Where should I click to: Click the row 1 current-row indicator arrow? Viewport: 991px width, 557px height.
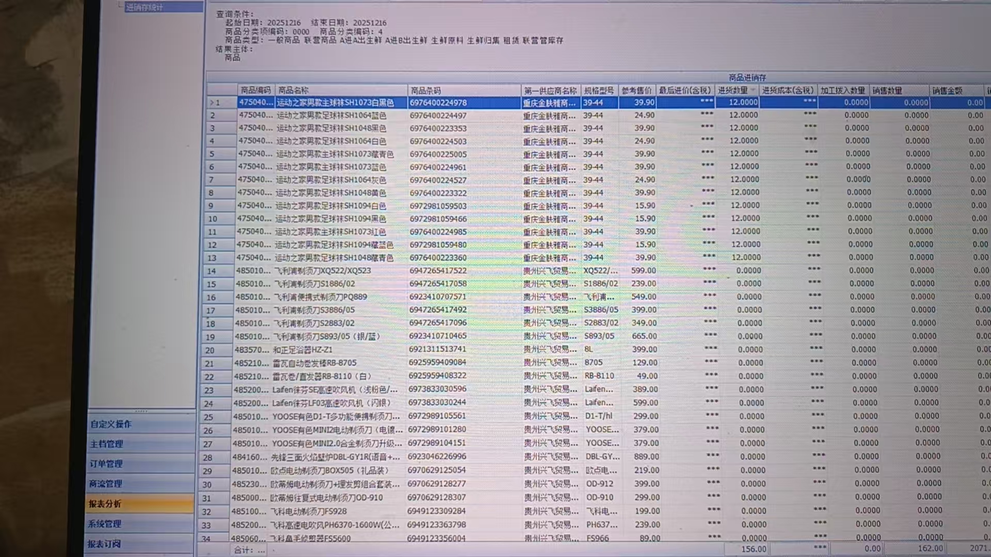(212, 103)
